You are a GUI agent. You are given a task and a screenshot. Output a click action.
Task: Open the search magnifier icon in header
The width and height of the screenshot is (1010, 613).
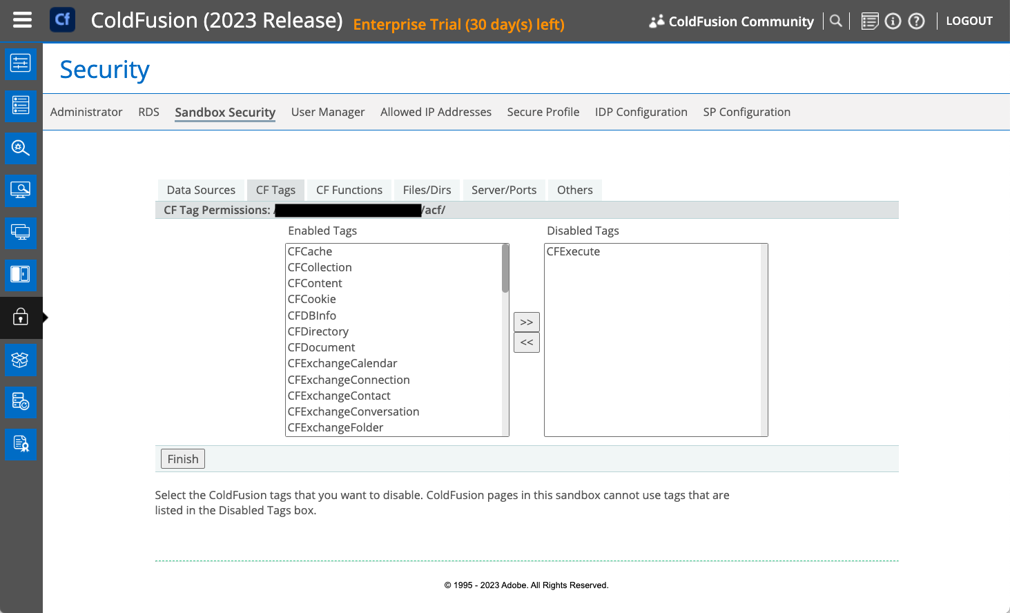[x=836, y=21]
